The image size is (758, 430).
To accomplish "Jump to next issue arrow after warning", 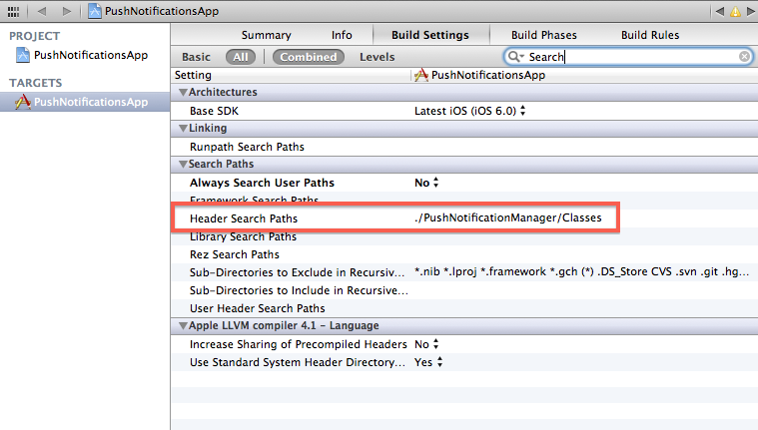I will tap(751, 11).
